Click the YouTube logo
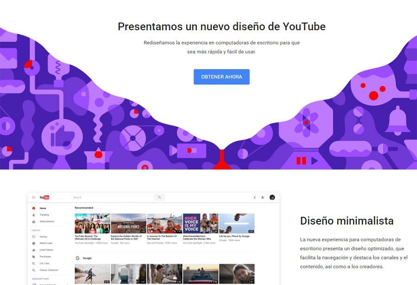 [44, 197]
